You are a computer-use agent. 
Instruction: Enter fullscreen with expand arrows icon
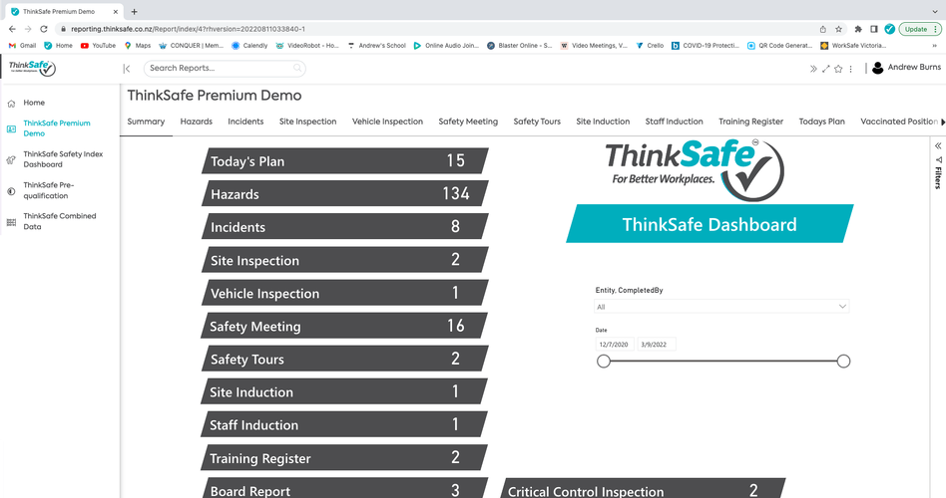click(826, 69)
